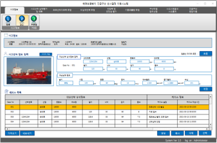
Task: Click the wind speed field in m/s
Action: pos(128,83)
